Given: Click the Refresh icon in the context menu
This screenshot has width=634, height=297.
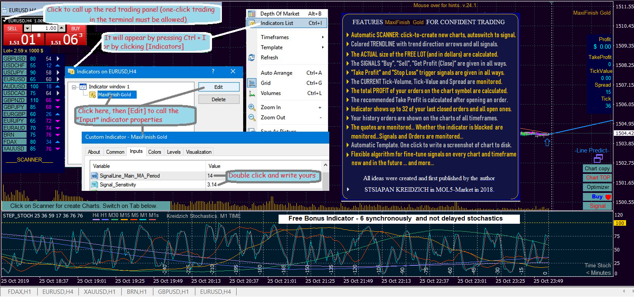Looking at the screenshot, I should [252, 57].
